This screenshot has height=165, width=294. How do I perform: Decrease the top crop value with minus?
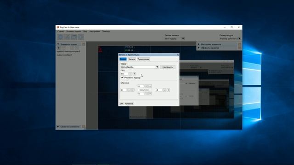pos(146,86)
